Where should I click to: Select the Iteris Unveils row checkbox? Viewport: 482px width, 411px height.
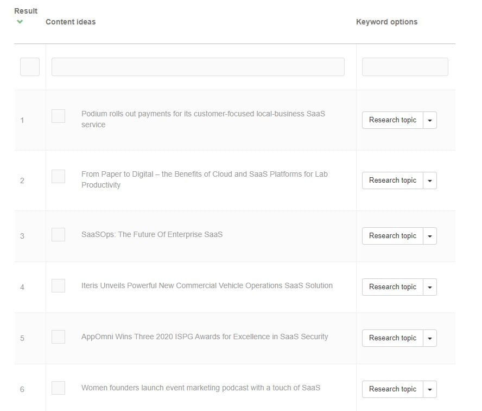point(59,286)
